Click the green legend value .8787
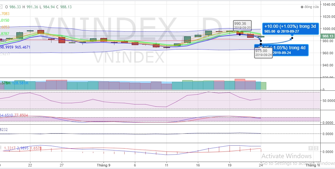Viewport: 335px width, 169px height. pos(4,34)
